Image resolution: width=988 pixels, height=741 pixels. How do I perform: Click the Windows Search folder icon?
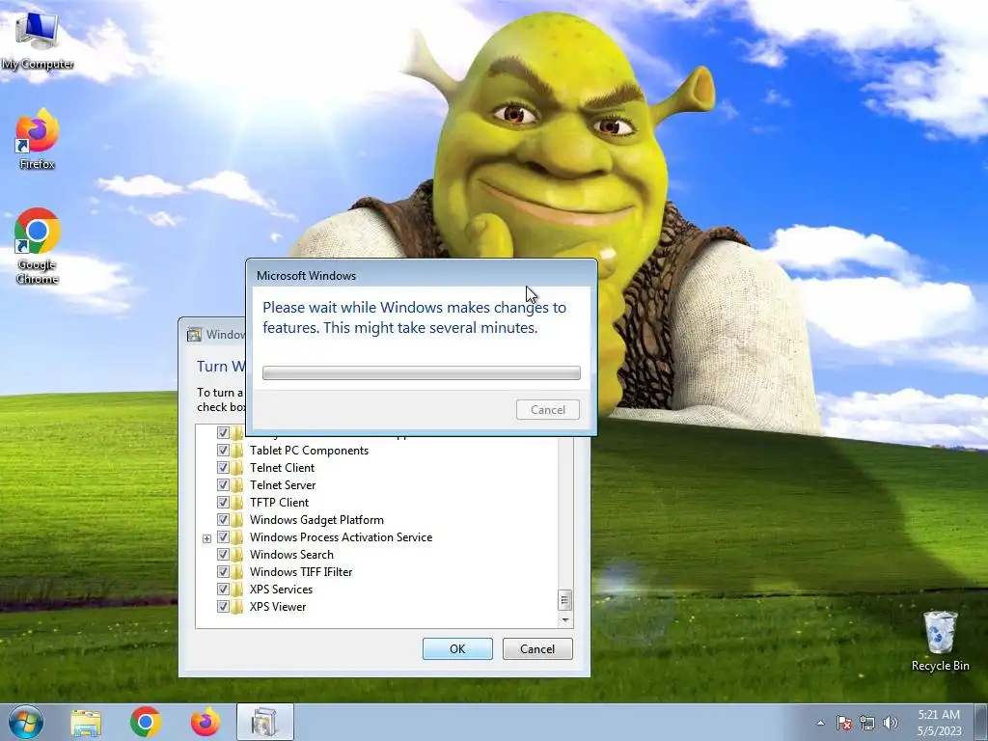pyautogui.click(x=237, y=555)
